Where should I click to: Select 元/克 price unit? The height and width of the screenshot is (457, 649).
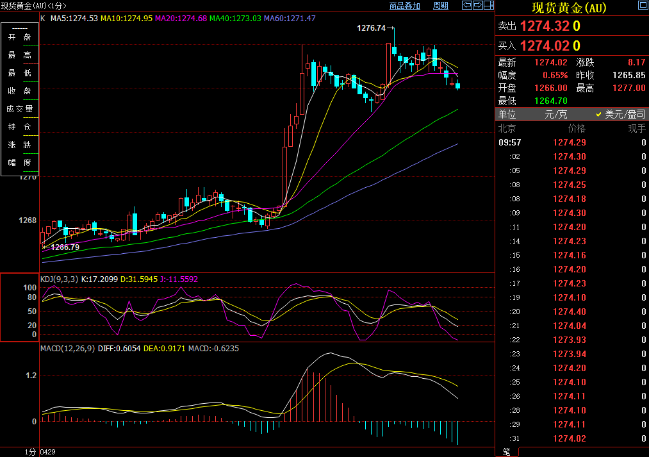(x=555, y=114)
